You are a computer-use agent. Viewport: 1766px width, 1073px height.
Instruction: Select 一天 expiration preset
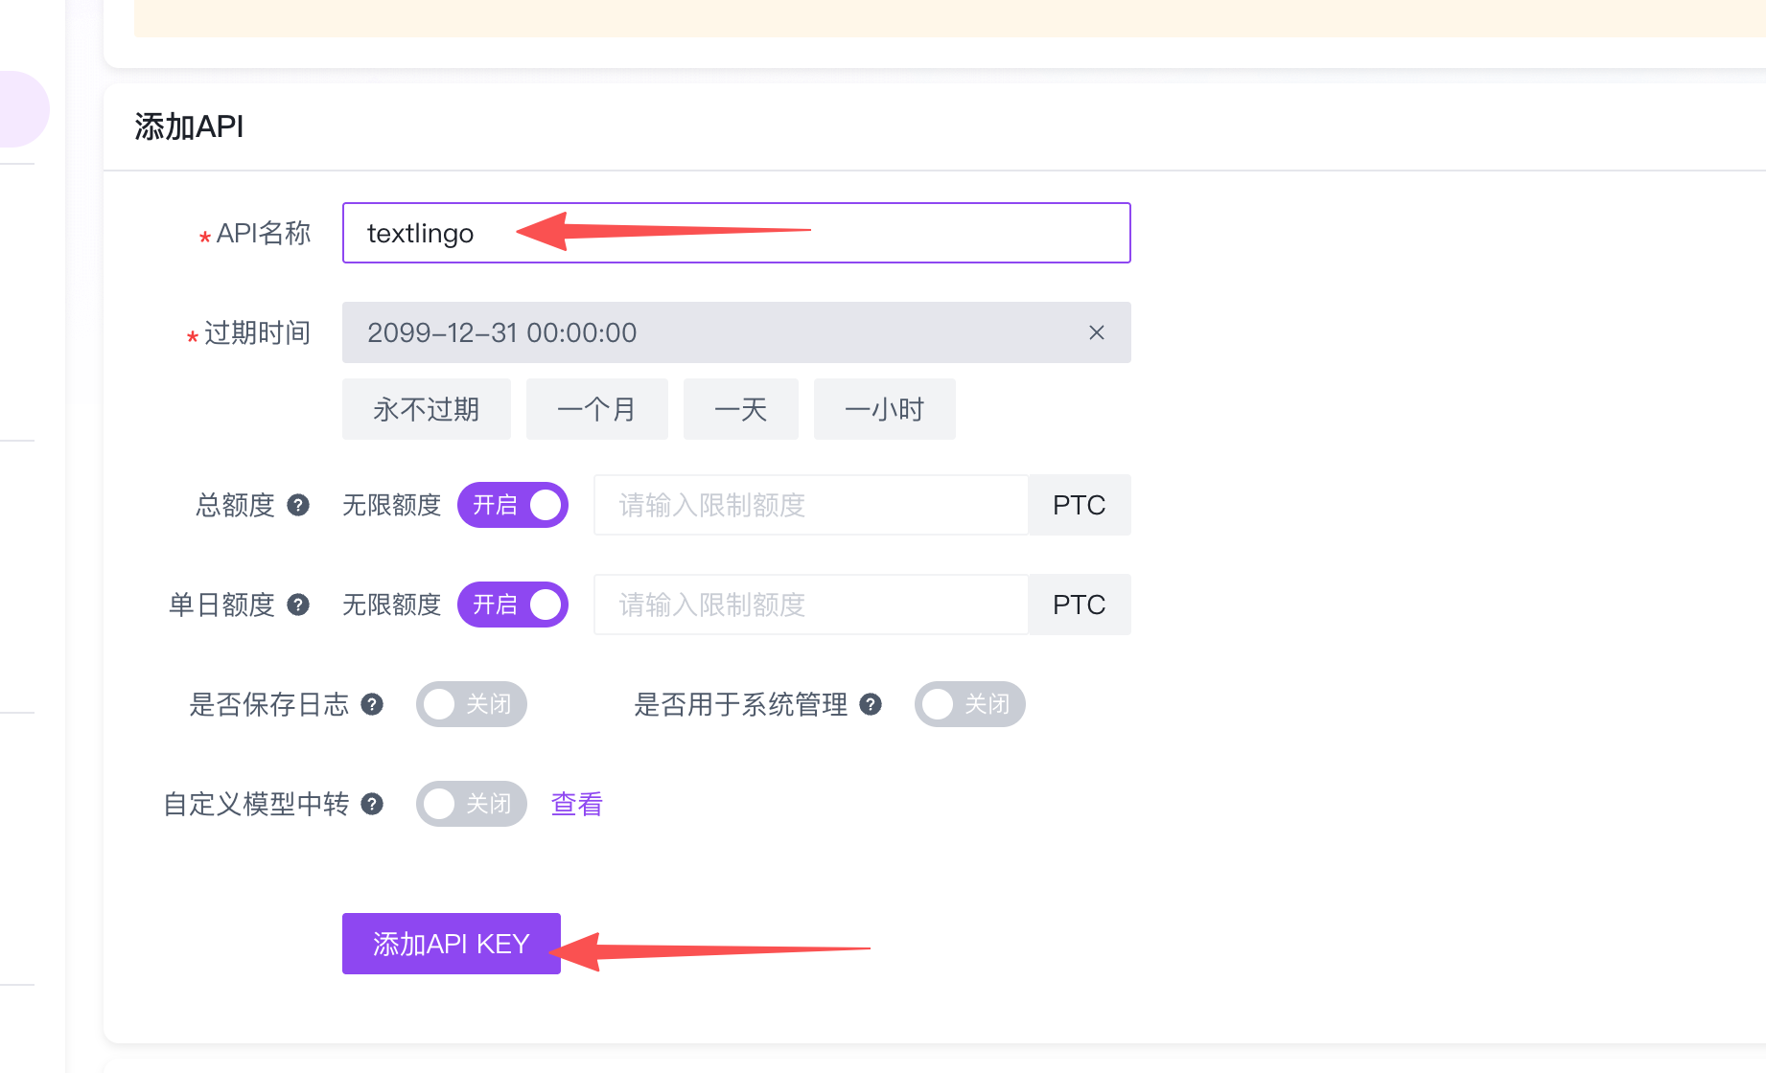[741, 409]
